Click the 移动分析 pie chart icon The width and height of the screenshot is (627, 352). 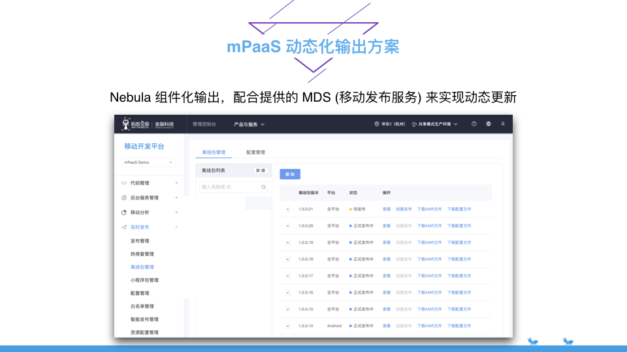coord(124,213)
